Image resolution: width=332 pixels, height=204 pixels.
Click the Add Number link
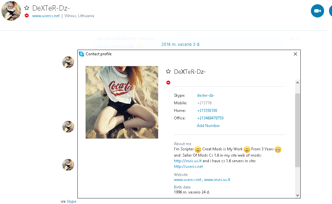click(x=208, y=126)
